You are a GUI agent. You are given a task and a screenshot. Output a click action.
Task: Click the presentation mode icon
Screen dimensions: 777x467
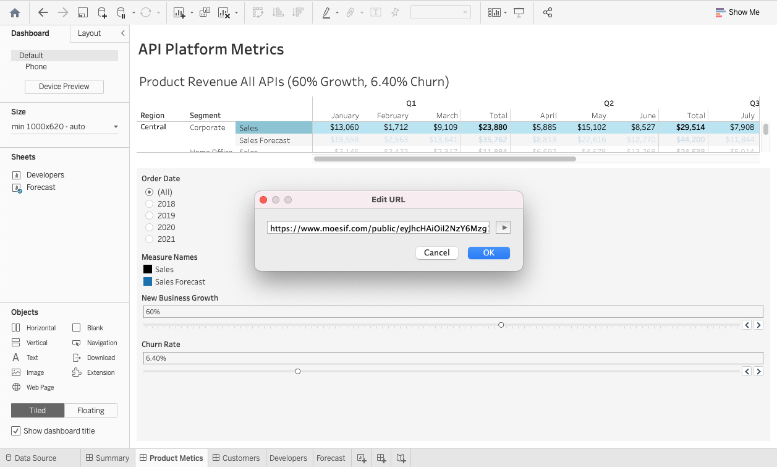tap(519, 12)
